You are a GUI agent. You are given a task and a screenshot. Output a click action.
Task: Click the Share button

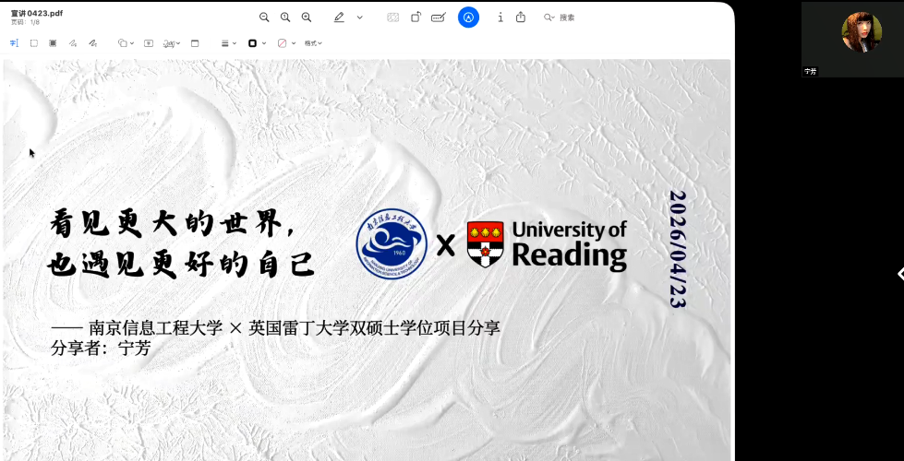[521, 18]
